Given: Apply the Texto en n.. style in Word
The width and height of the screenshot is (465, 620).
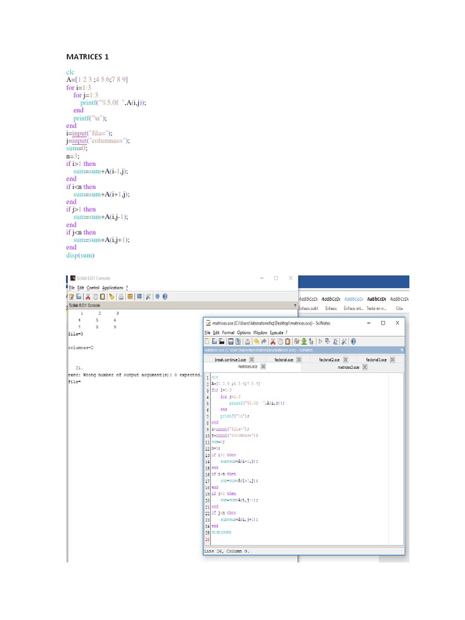Looking at the screenshot, I should tap(377, 304).
